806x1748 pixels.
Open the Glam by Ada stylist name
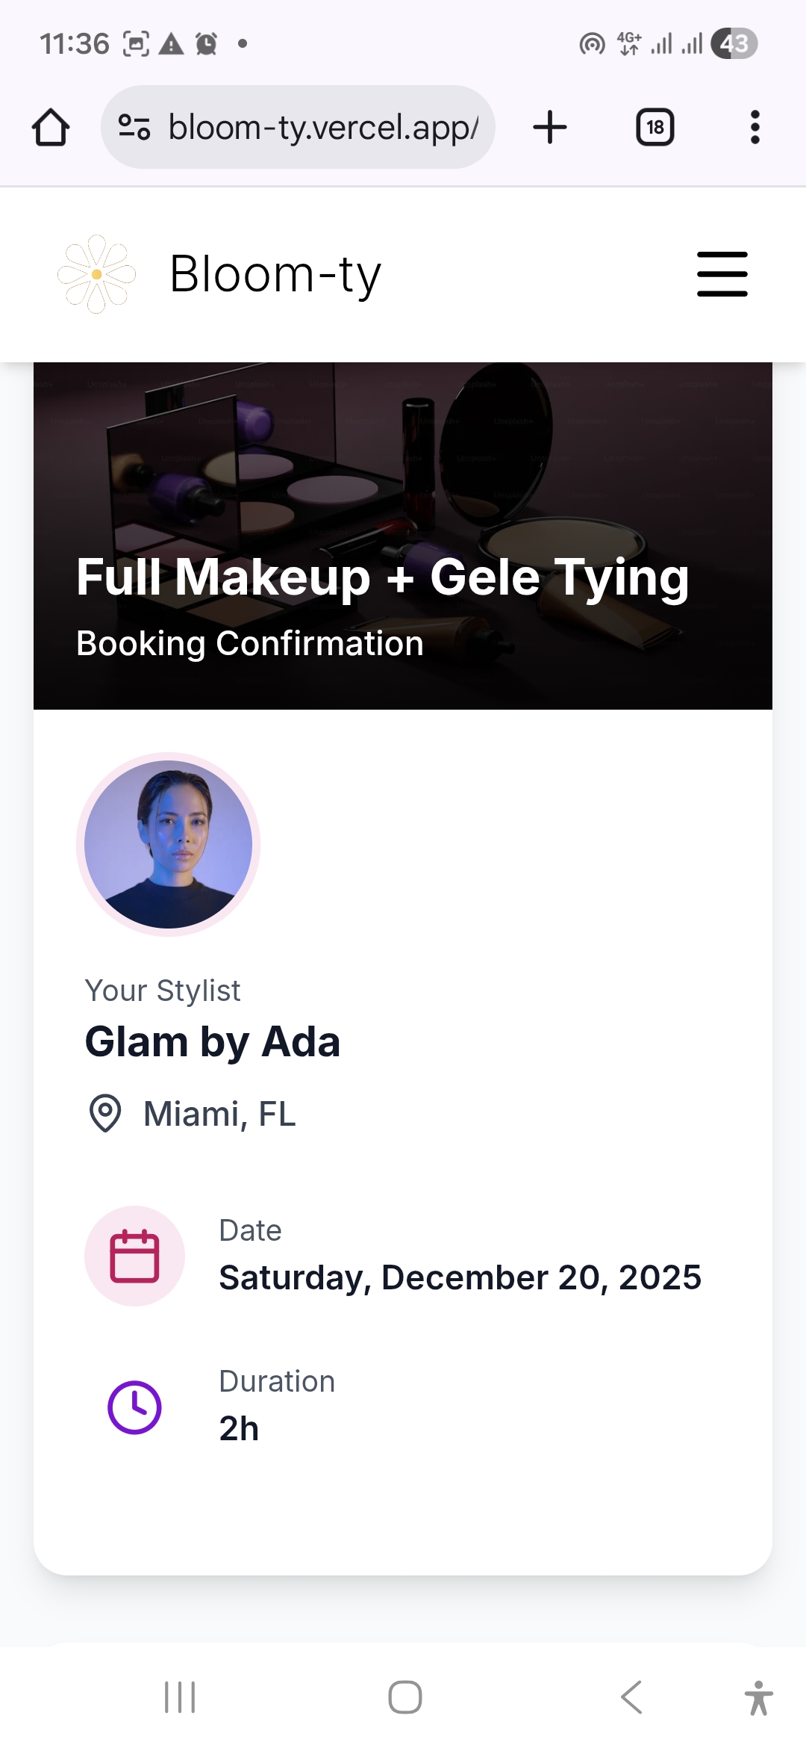pos(213,1042)
